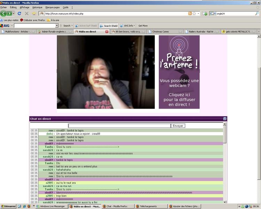Reload the current page
261x209 pixels.
[x=19, y=14]
